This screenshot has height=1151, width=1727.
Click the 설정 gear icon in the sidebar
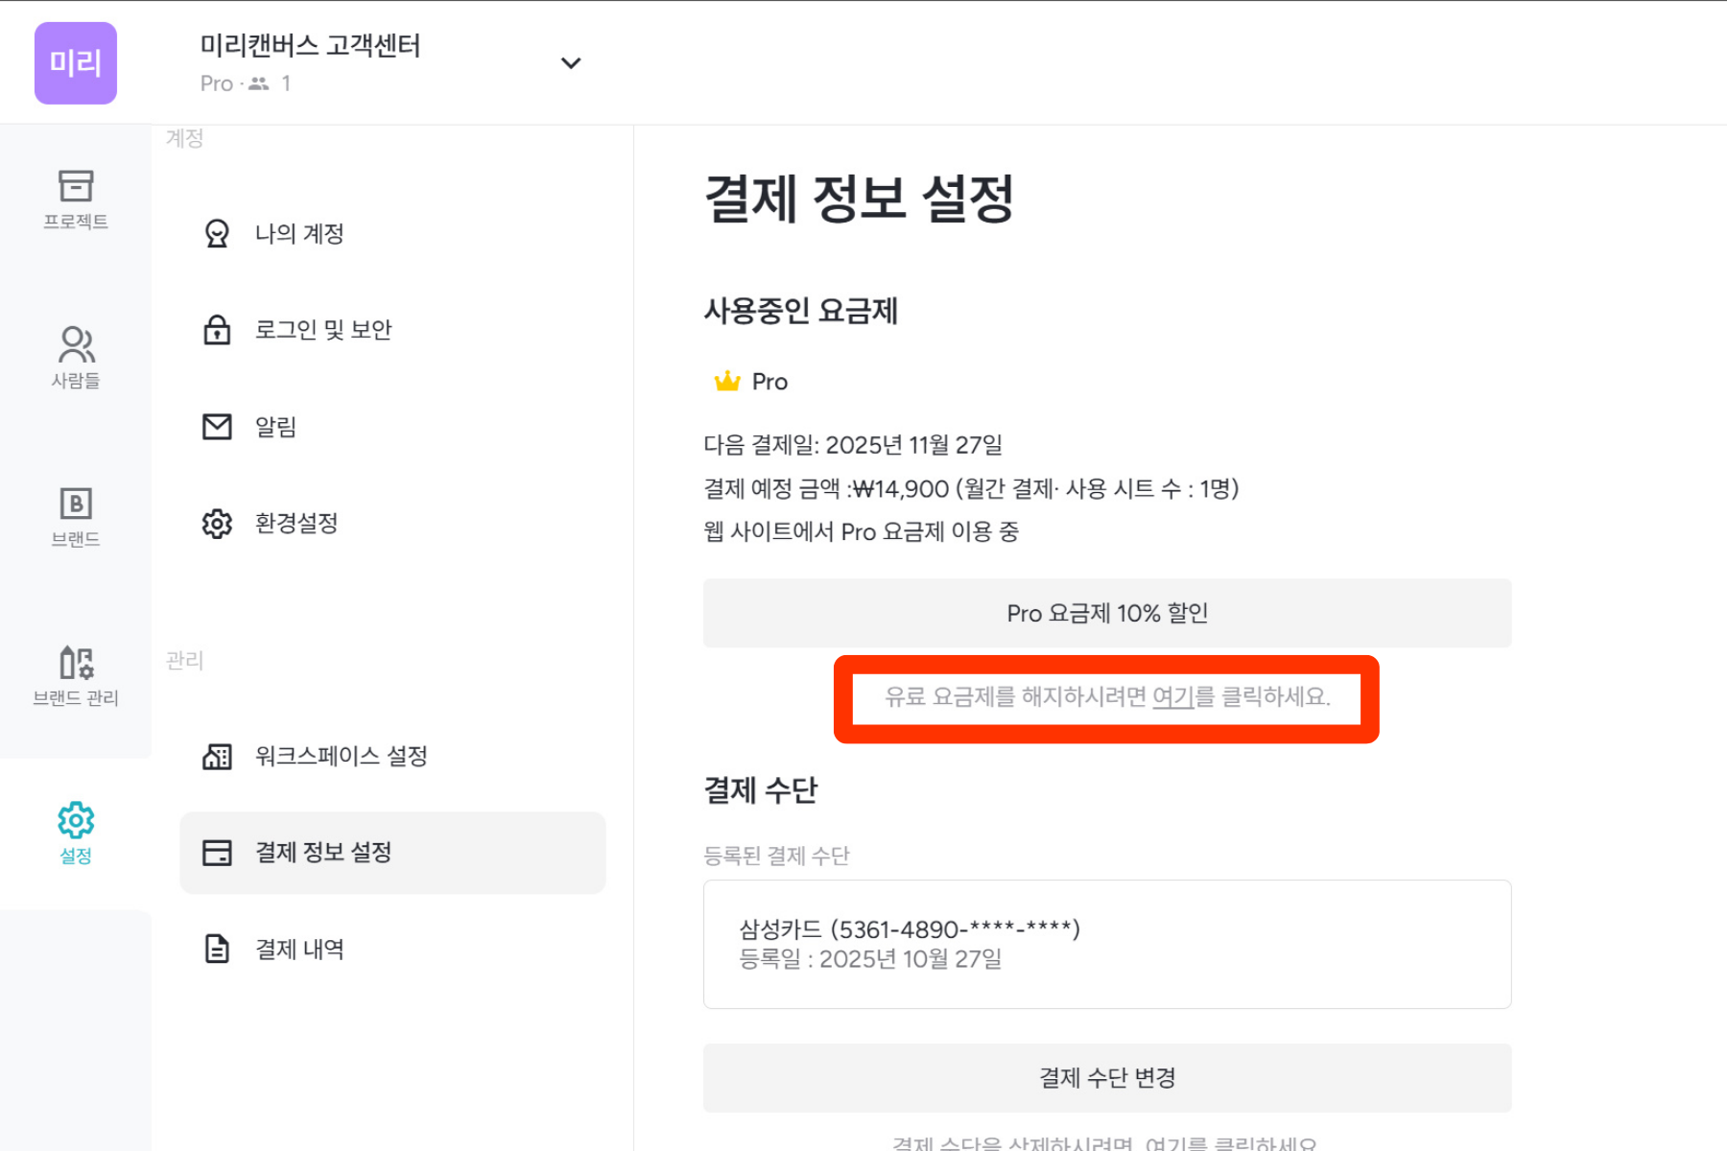click(76, 821)
